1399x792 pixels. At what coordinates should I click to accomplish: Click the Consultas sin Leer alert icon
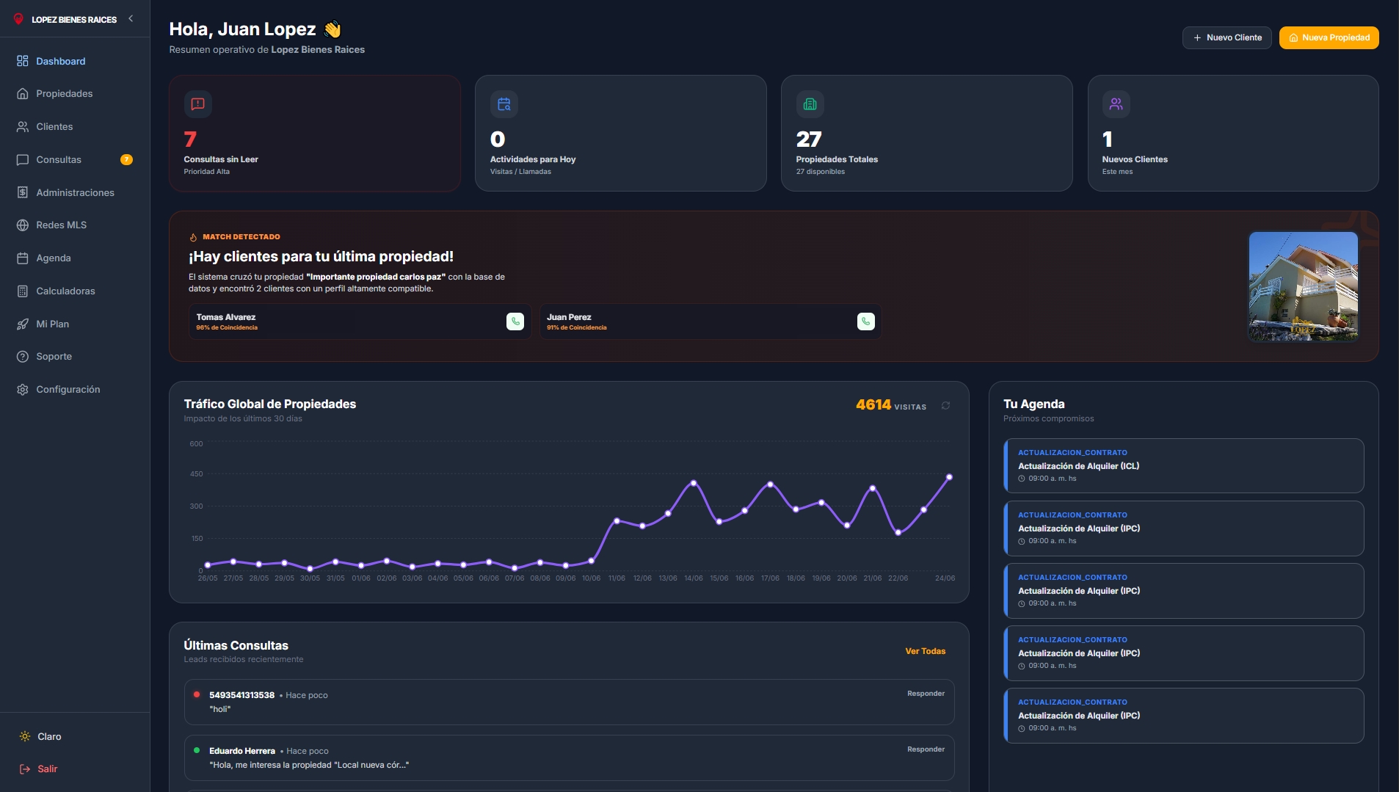pos(198,104)
